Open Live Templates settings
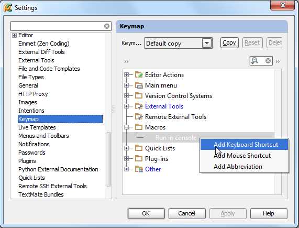Viewport: 299px width, 228px height. click(37, 127)
